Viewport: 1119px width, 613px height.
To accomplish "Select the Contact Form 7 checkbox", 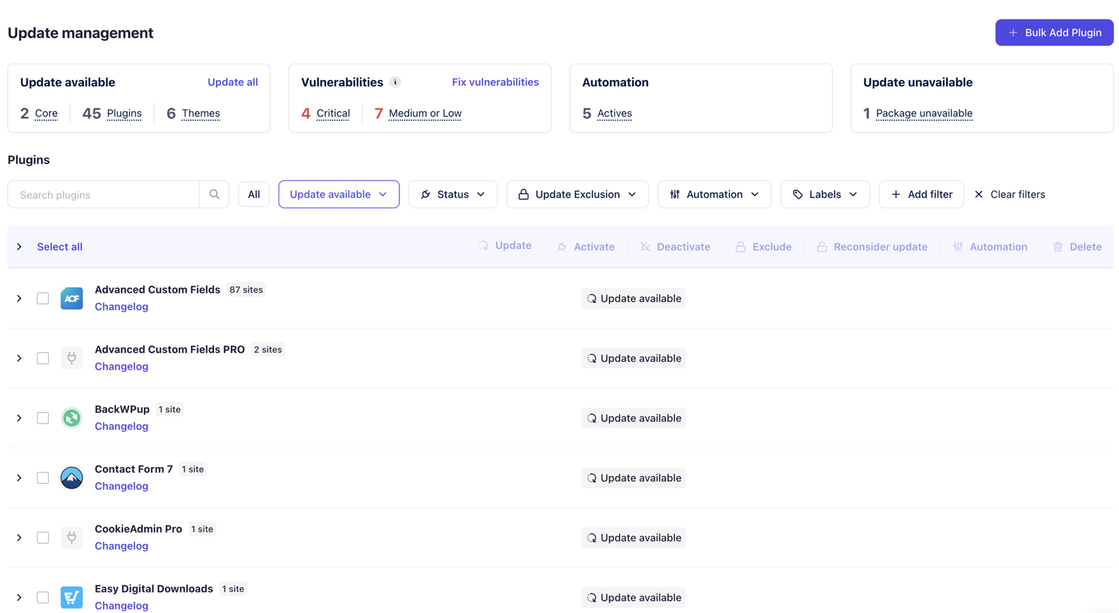I will click(43, 478).
